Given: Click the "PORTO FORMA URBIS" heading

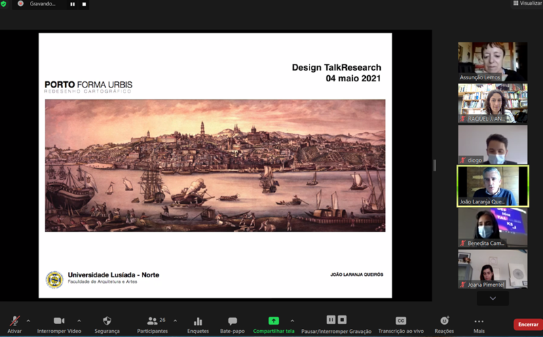Looking at the screenshot, I should (88, 85).
